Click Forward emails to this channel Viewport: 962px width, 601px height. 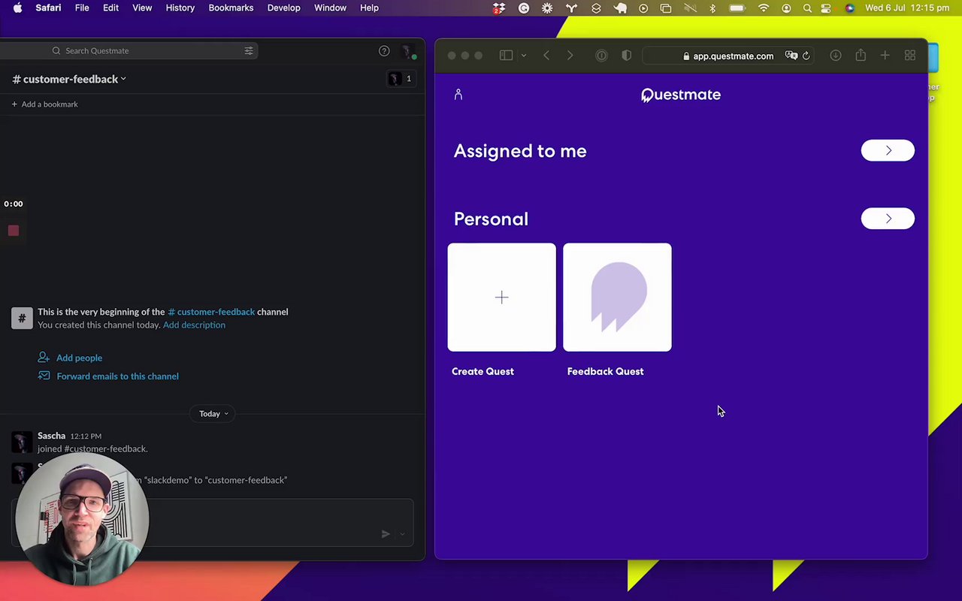(x=117, y=376)
